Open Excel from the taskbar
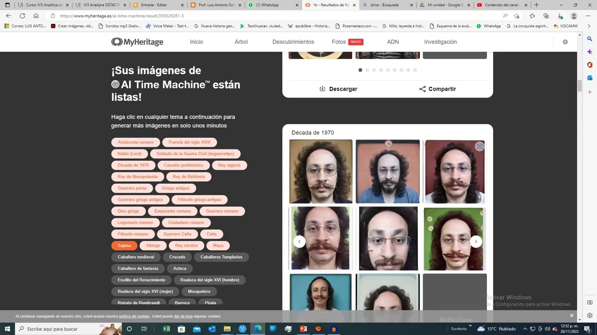 [x=166, y=329]
